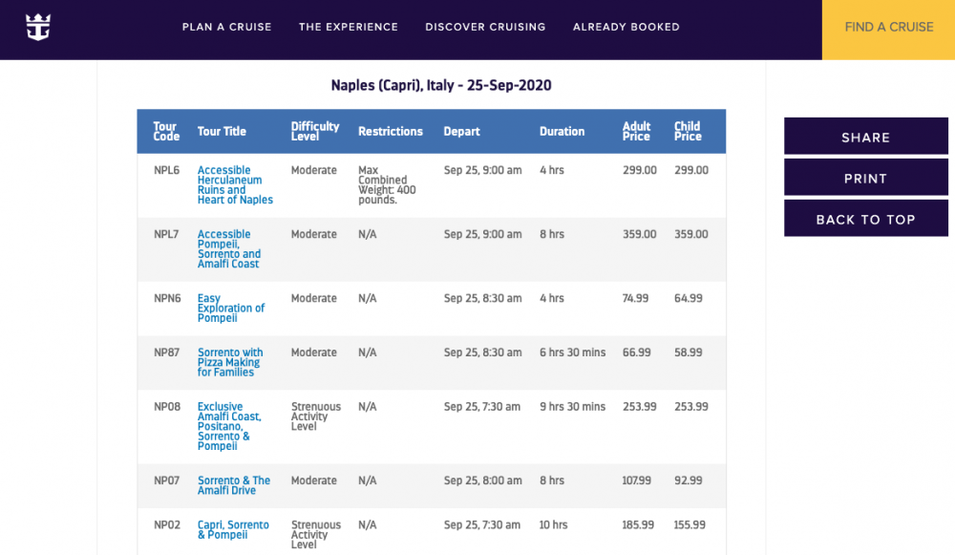Click the 6 hrs 30 mins duration cell

point(572,352)
